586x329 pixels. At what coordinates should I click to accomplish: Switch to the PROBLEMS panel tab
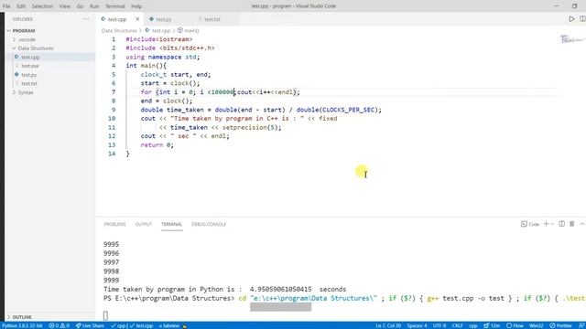coord(114,224)
